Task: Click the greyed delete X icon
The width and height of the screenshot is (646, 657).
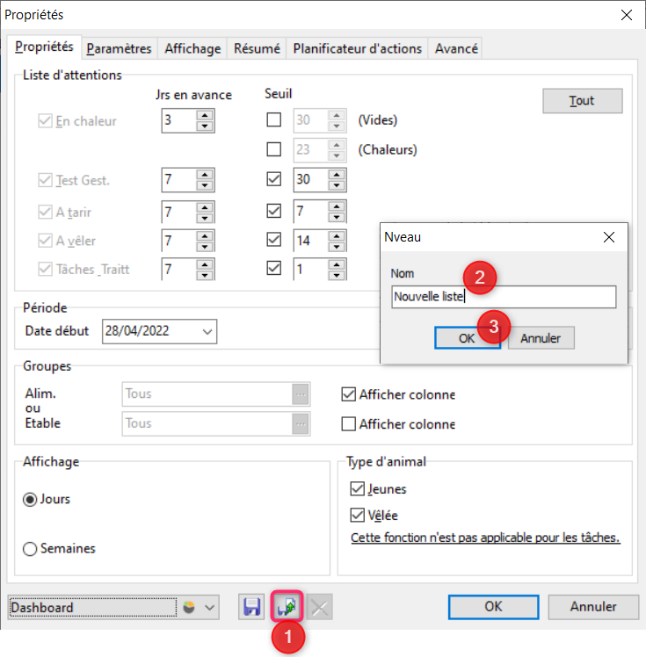Action: tap(320, 607)
